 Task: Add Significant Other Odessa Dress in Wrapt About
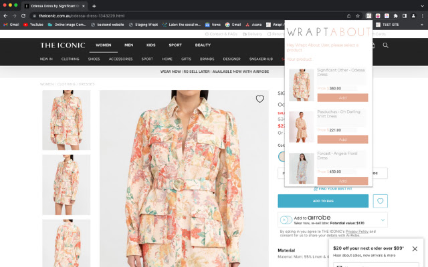point(342,98)
